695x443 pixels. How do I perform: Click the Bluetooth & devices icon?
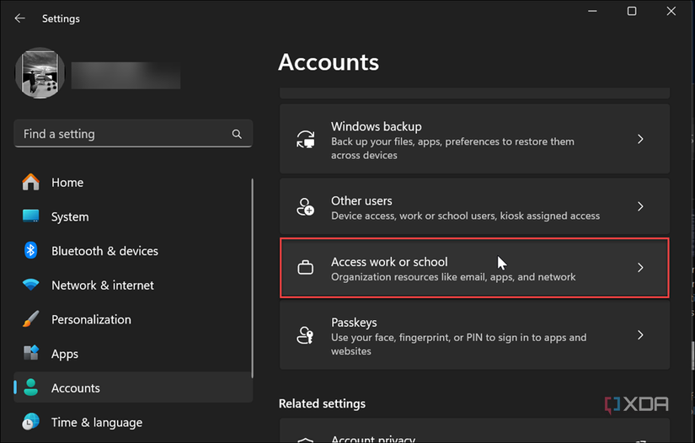(31, 251)
